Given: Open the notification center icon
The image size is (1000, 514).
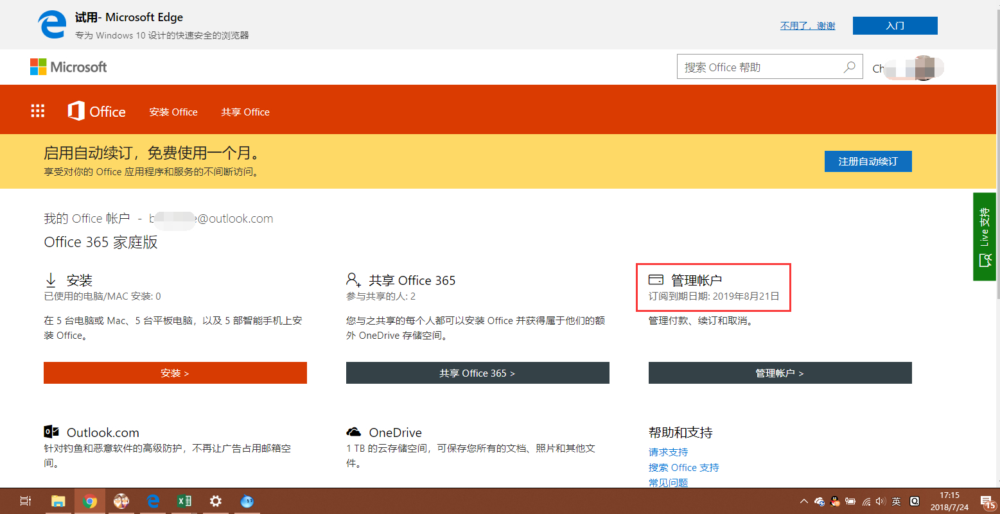Looking at the screenshot, I should click(x=987, y=501).
